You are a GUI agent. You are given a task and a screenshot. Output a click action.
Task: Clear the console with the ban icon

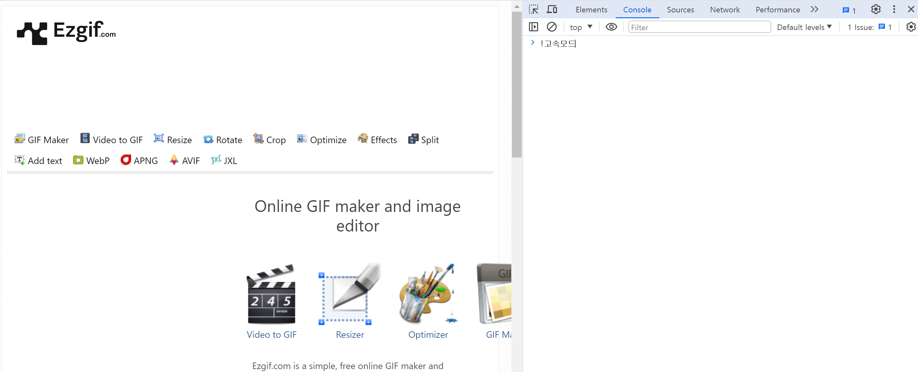coord(551,27)
